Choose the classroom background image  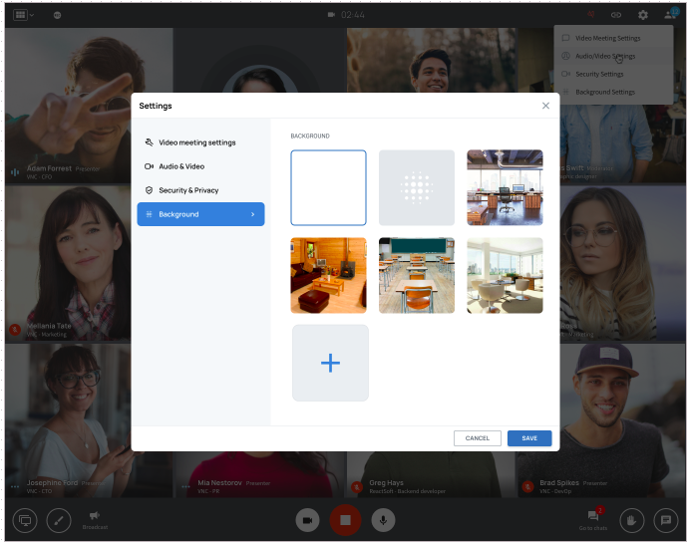[417, 275]
